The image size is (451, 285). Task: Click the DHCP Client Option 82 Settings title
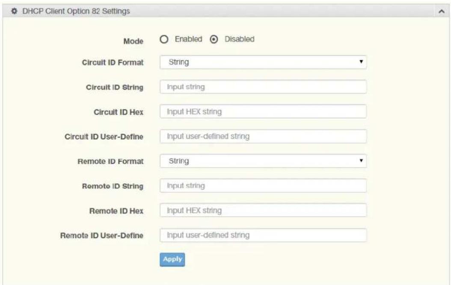point(76,11)
